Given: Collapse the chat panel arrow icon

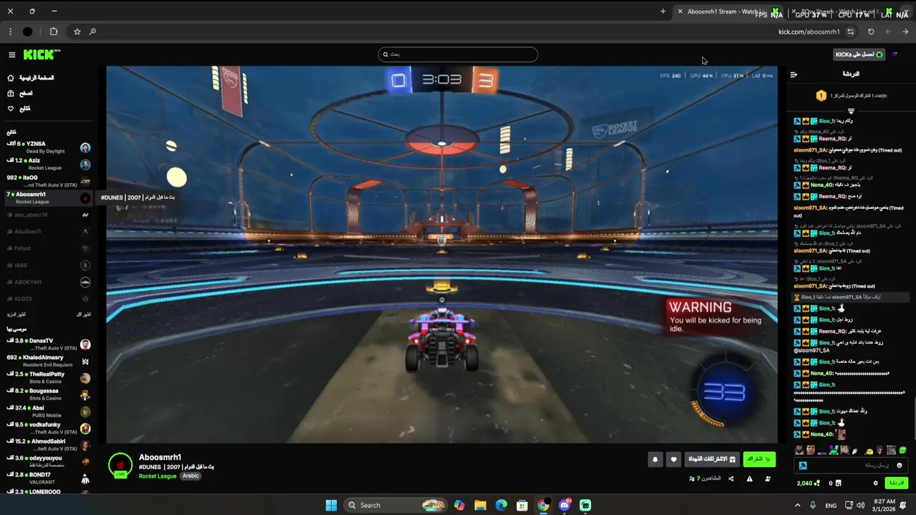Looking at the screenshot, I should click(x=793, y=74).
